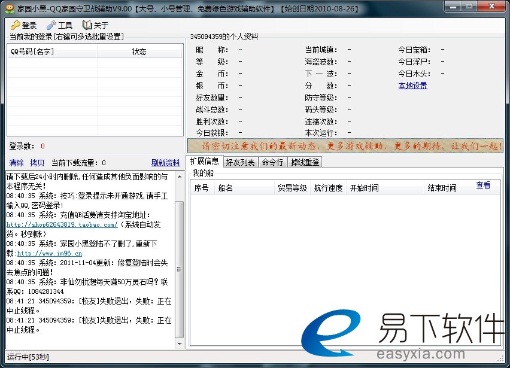The width and height of the screenshot is (510, 368).
Task: Click the 贸易等级 column header
Action: click(x=292, y=188)
